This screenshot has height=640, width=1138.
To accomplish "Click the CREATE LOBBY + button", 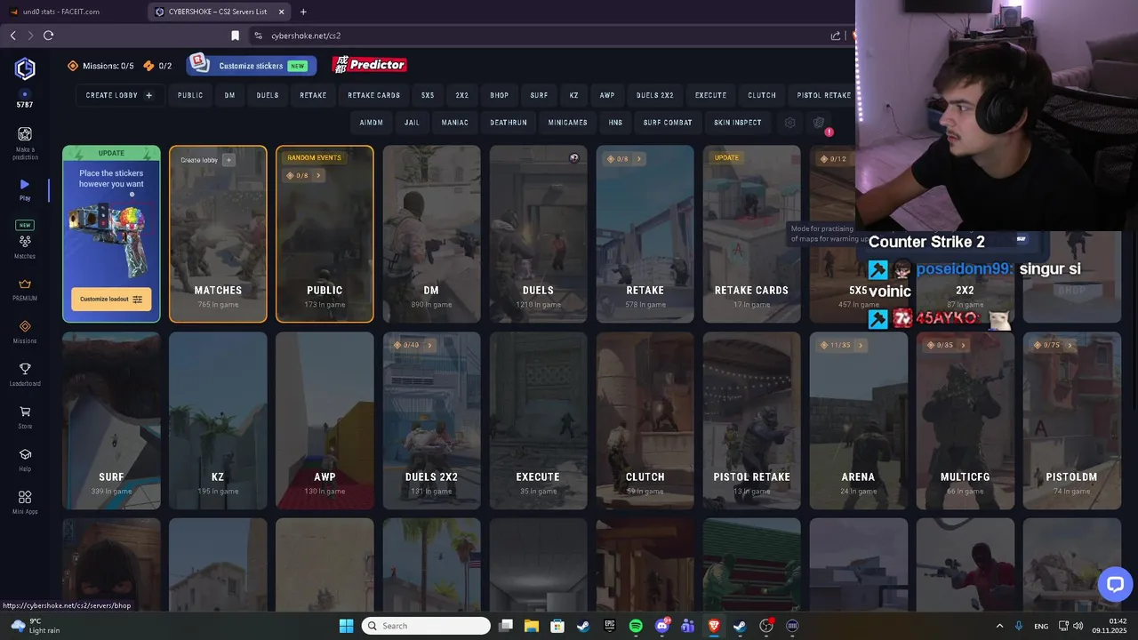I will click(x=119, y=95).
